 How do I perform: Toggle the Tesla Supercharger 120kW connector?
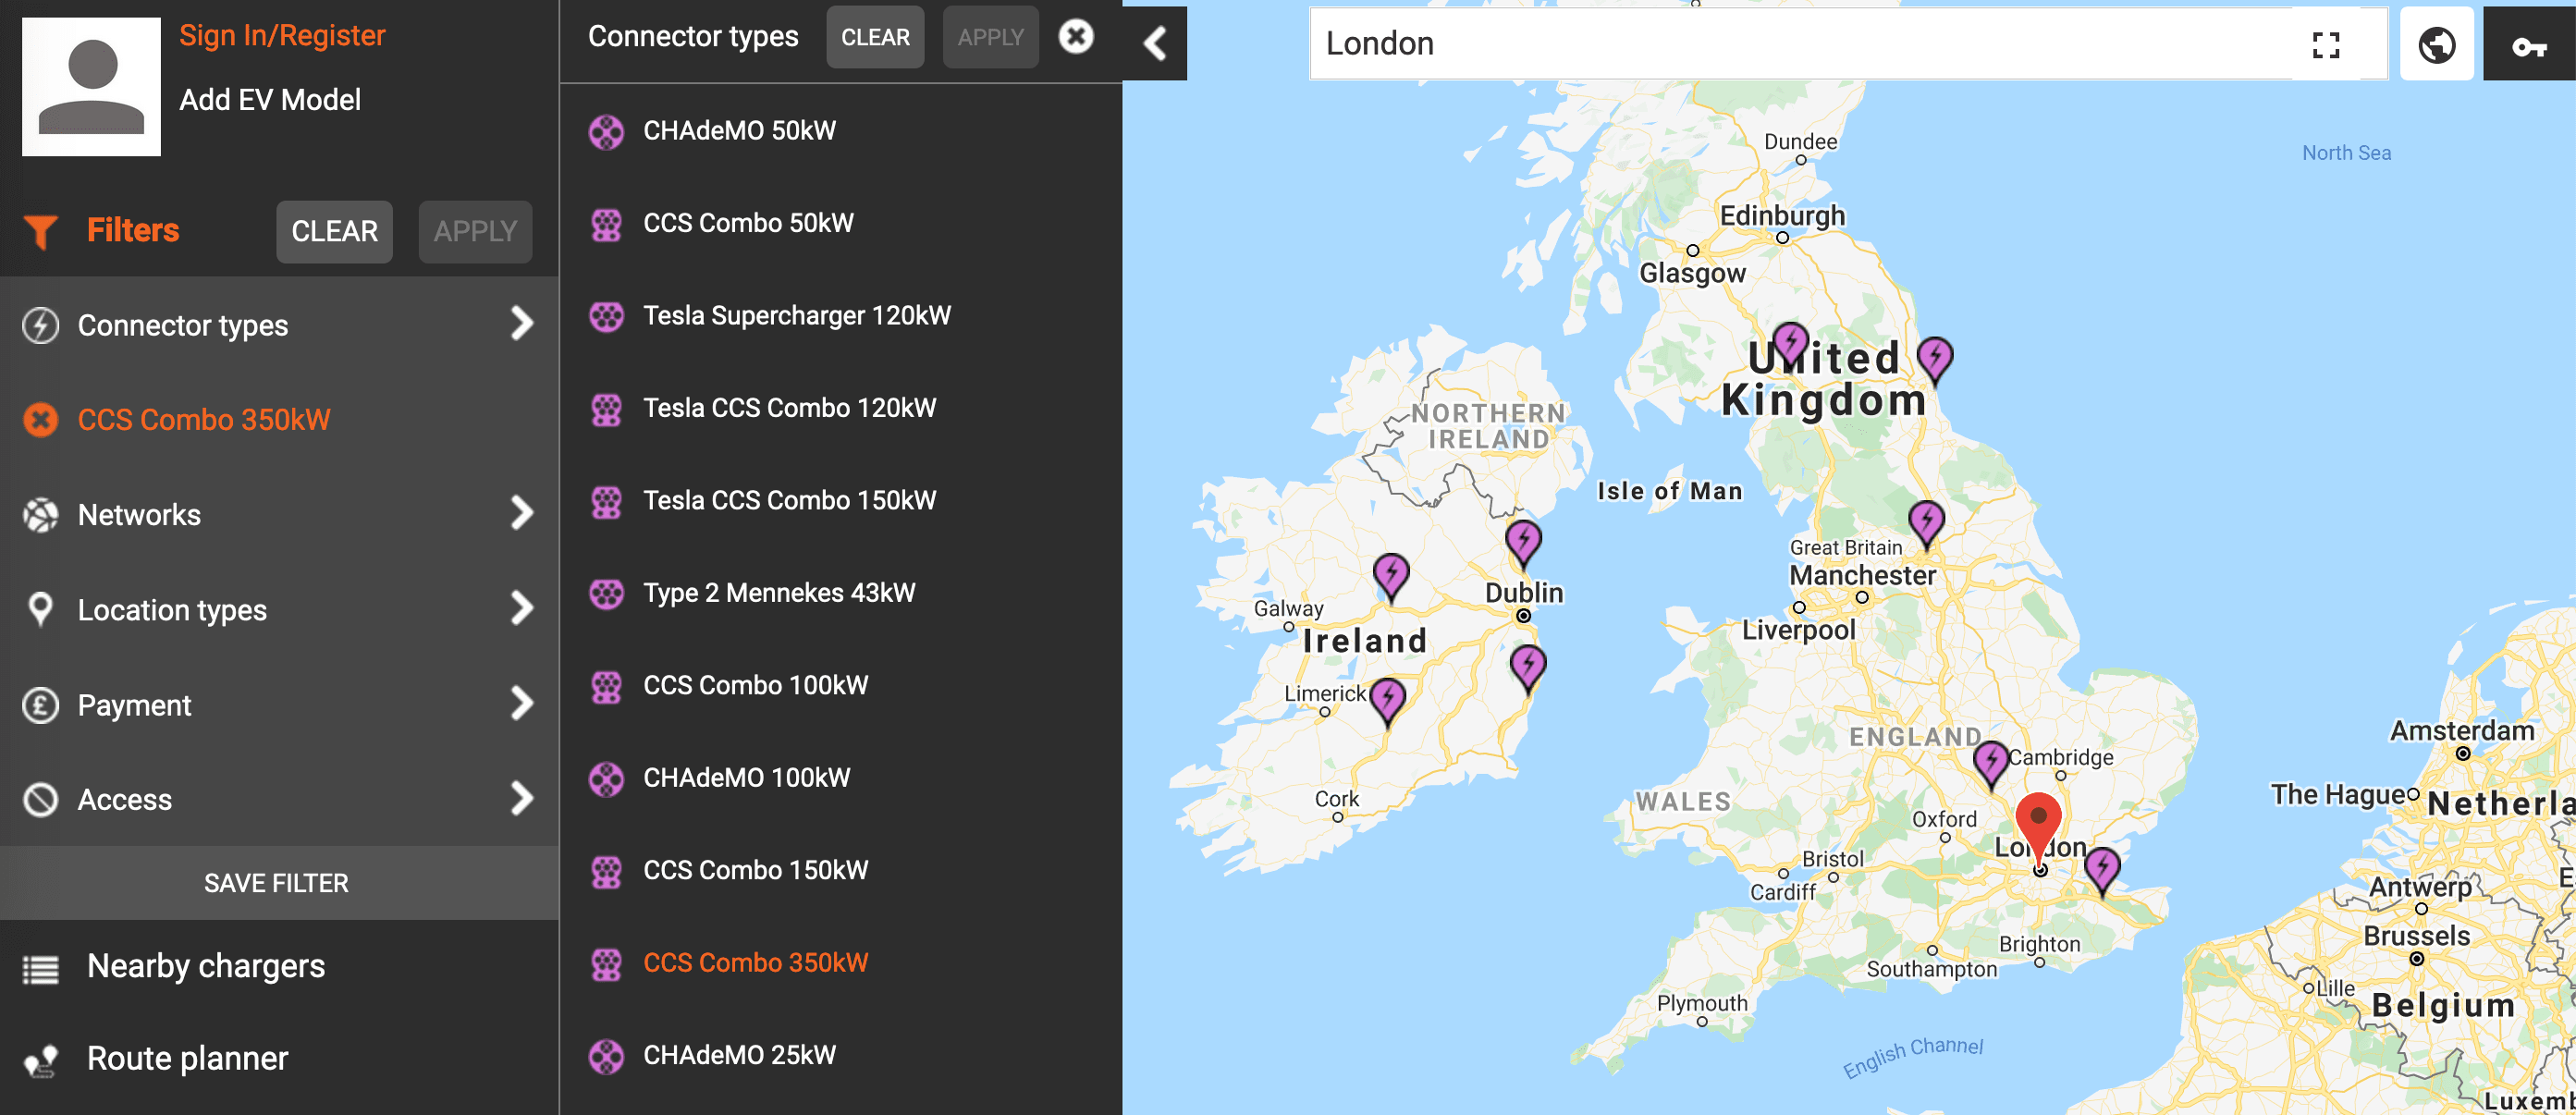796,316
